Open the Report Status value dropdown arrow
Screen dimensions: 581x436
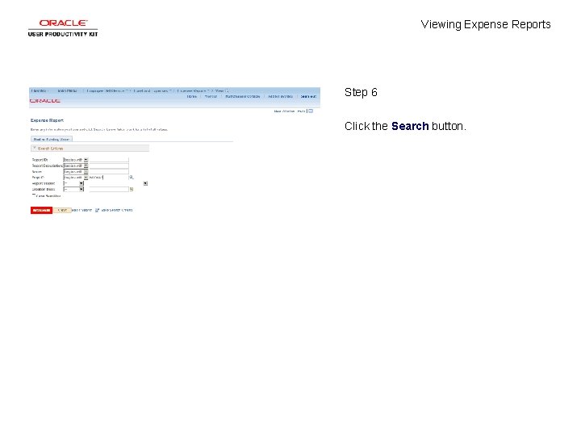pyautogui.click(x=145, y=183)
